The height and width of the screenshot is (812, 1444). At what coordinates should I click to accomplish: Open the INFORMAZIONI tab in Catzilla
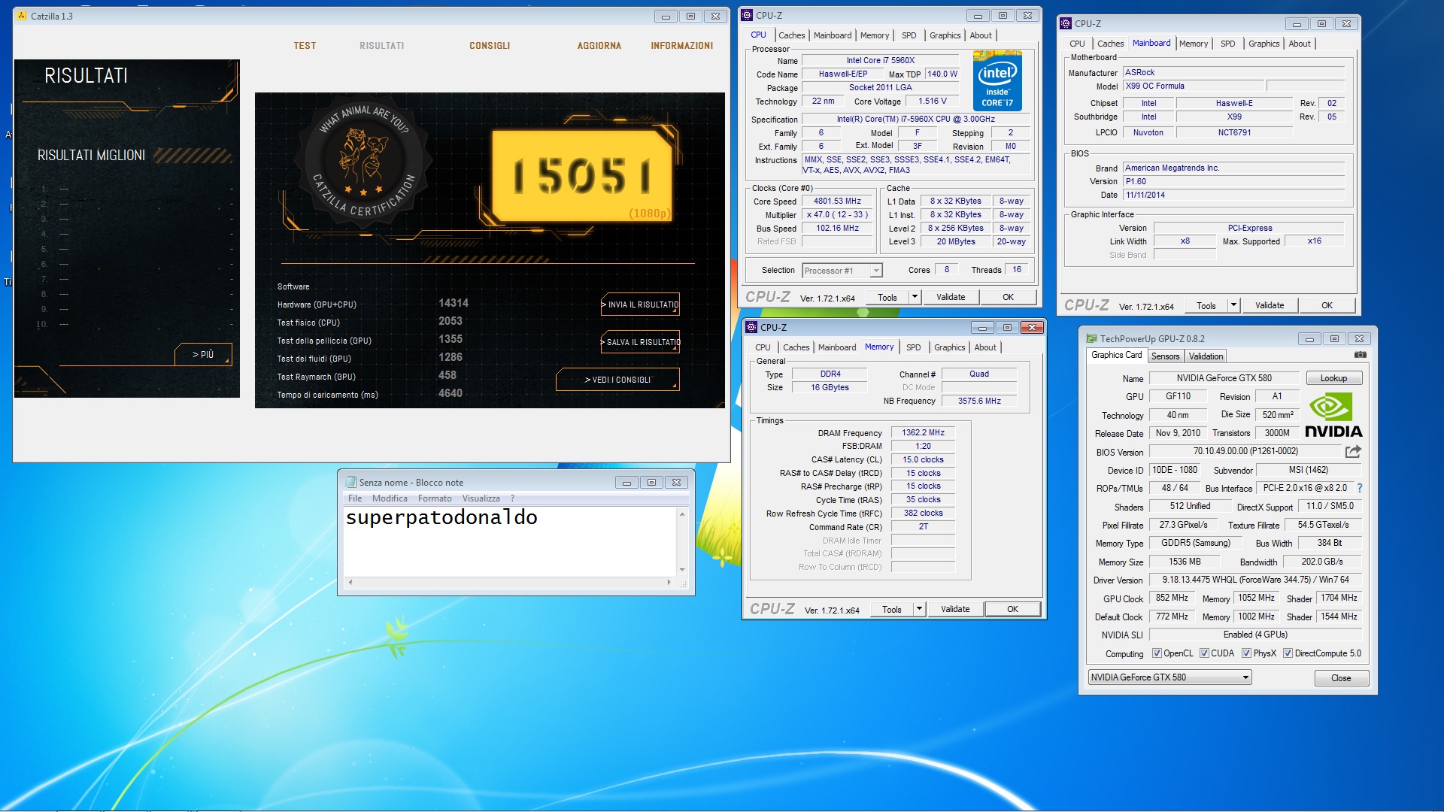tap(682, 46)
